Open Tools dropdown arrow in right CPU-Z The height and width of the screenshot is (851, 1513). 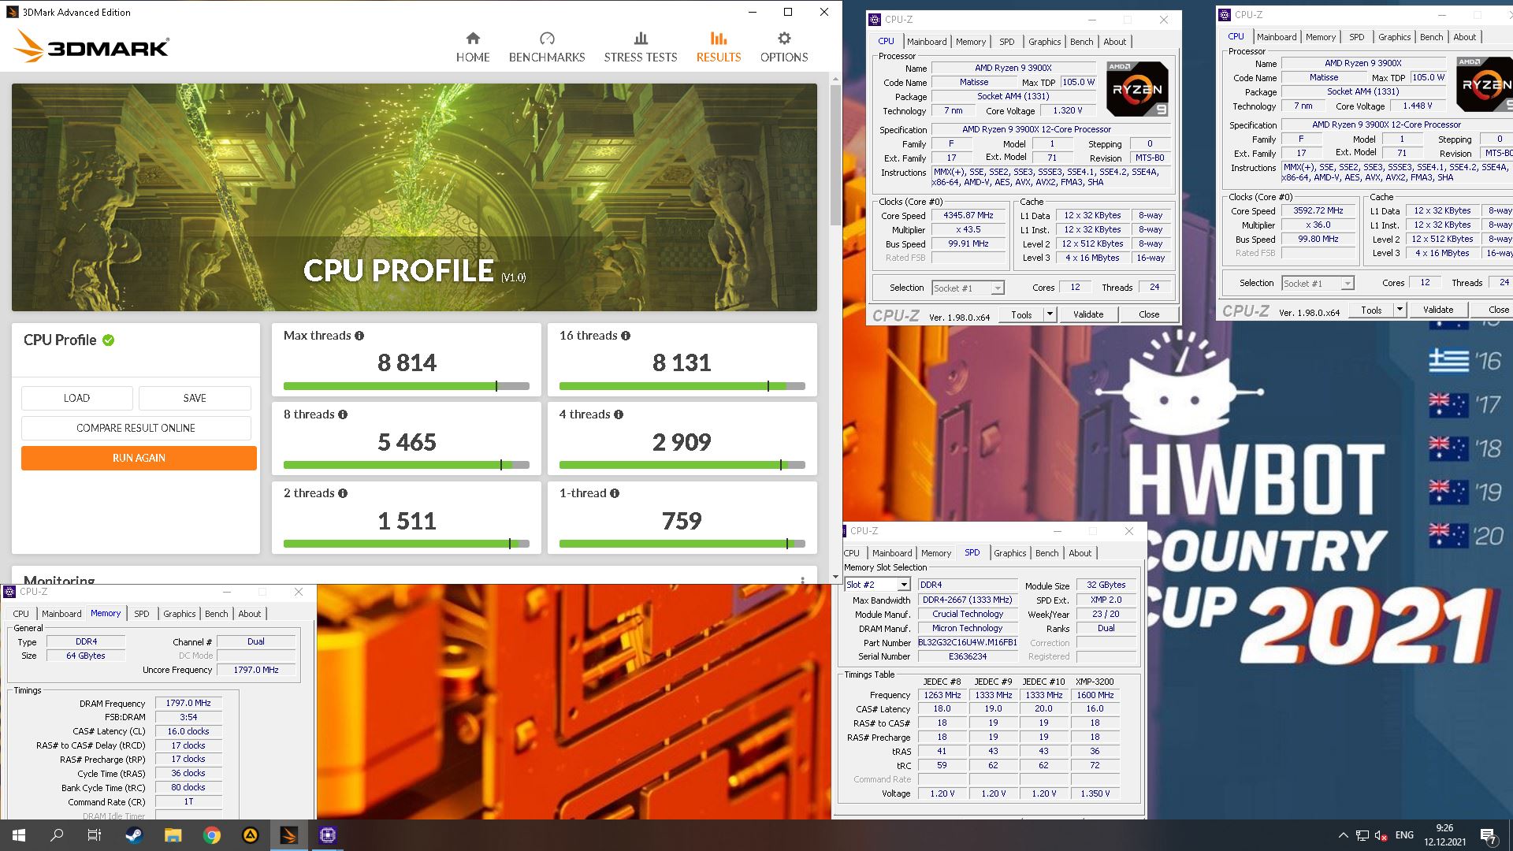click(1400, 310)
